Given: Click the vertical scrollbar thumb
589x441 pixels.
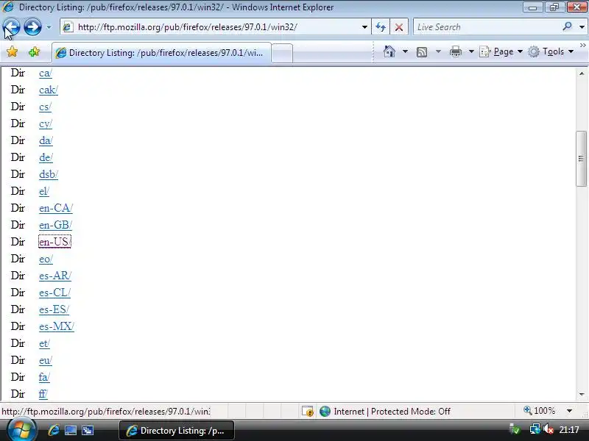Looking at the screenshot, I should (581, 158).
